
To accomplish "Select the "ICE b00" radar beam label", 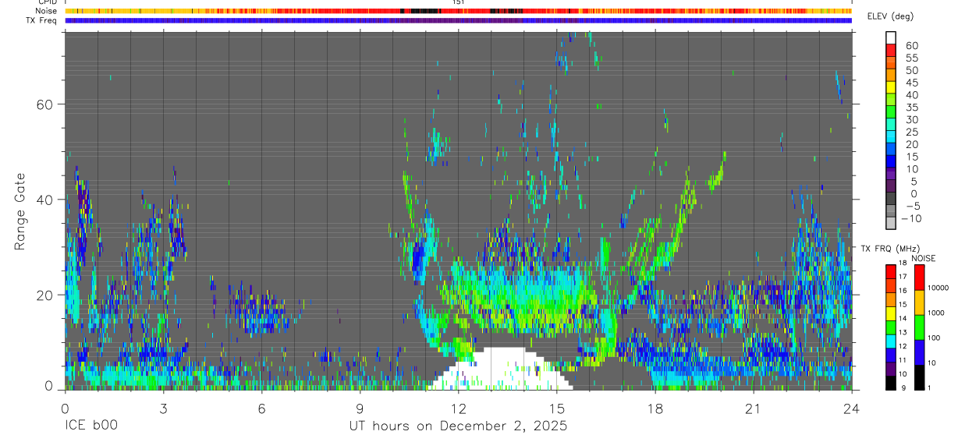I will click(90, 426).
